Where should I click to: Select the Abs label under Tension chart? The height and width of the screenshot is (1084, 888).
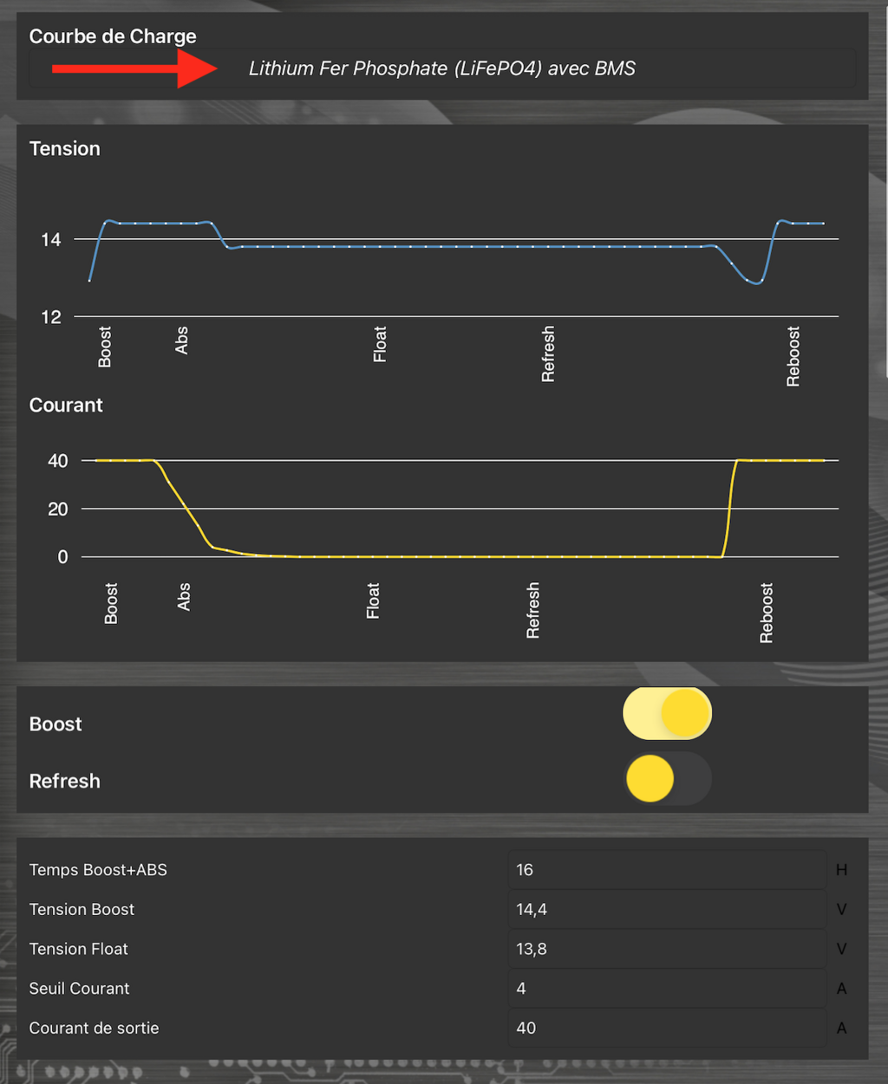[181, 341]
